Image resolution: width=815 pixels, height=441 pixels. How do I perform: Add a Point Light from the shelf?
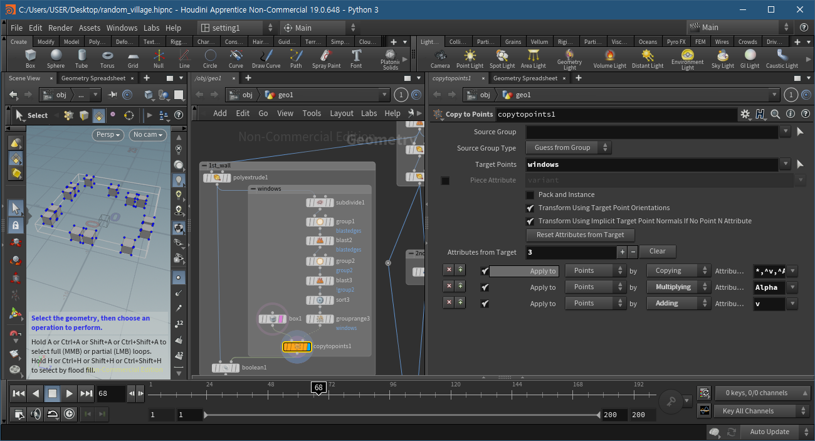click(470, 59)
